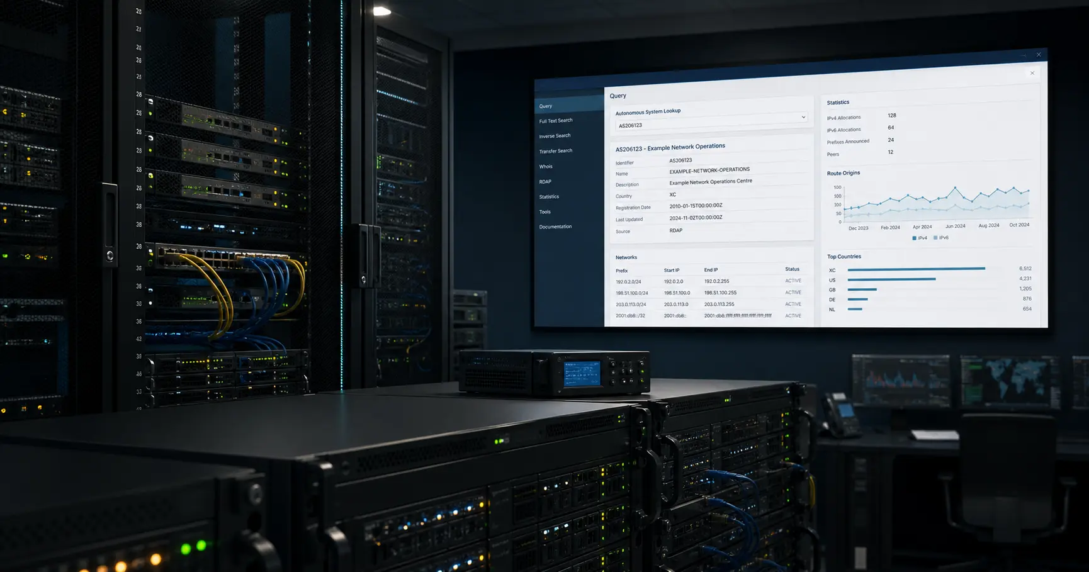Image resolution: width=1089 pixels, height=572 pixels.
Task: Click the End IP column header
Action: point(711,270)
